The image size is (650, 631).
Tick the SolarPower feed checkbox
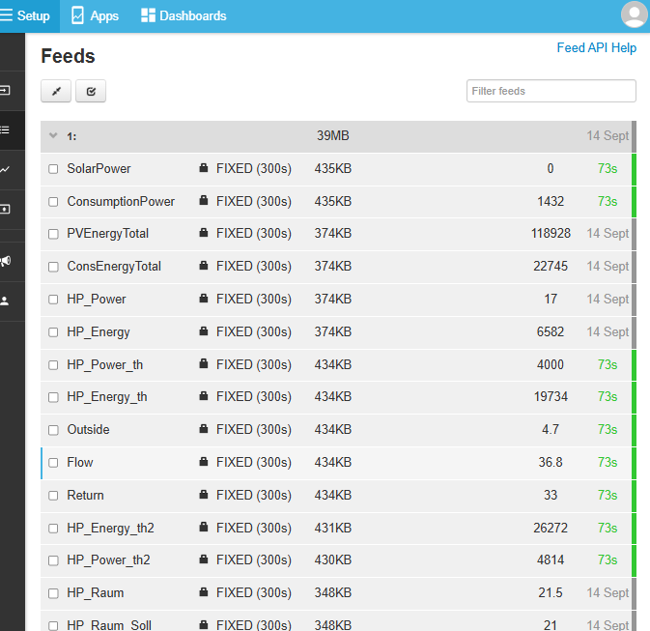pos(54,169)
